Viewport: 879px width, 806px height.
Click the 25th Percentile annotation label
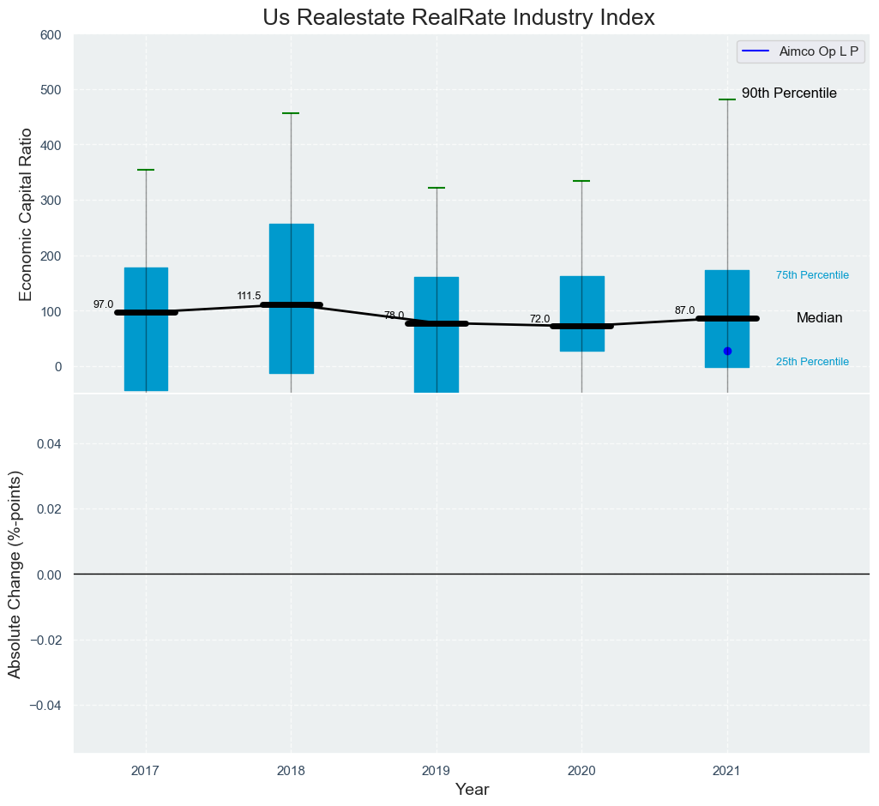click(812, 362)
